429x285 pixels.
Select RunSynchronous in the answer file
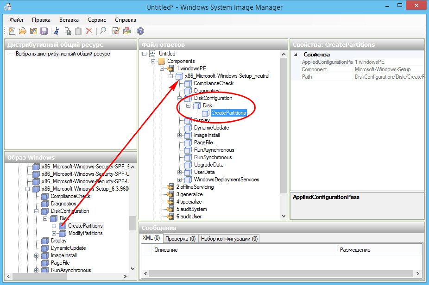[x=213, y=157]
